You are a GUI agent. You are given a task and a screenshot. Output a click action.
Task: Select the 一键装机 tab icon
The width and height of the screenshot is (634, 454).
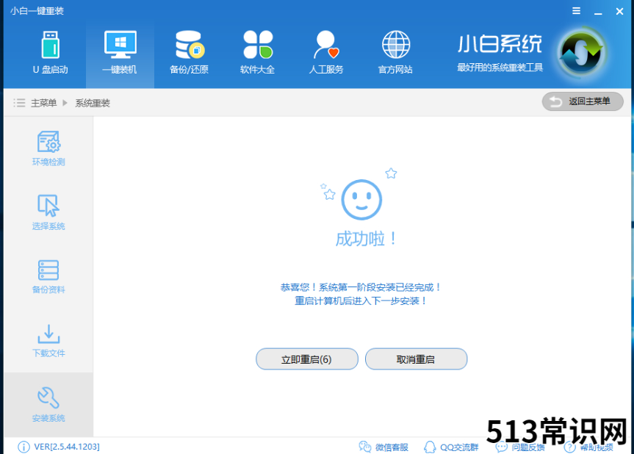120,45
